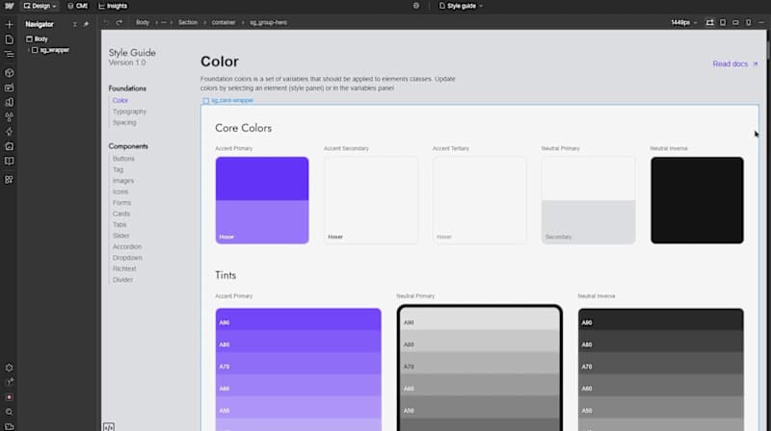Click Body in the breadcrumb bar
The image size is (771, 431).
142,22
